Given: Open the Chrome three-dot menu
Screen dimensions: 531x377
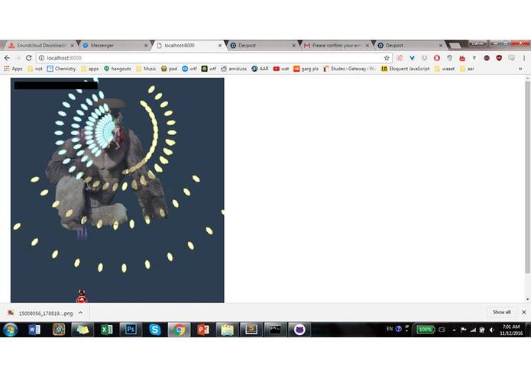Looking at the screenshot, I should (x=524, y=58).
